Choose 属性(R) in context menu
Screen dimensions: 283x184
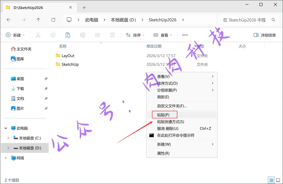(x=182, y=153)
